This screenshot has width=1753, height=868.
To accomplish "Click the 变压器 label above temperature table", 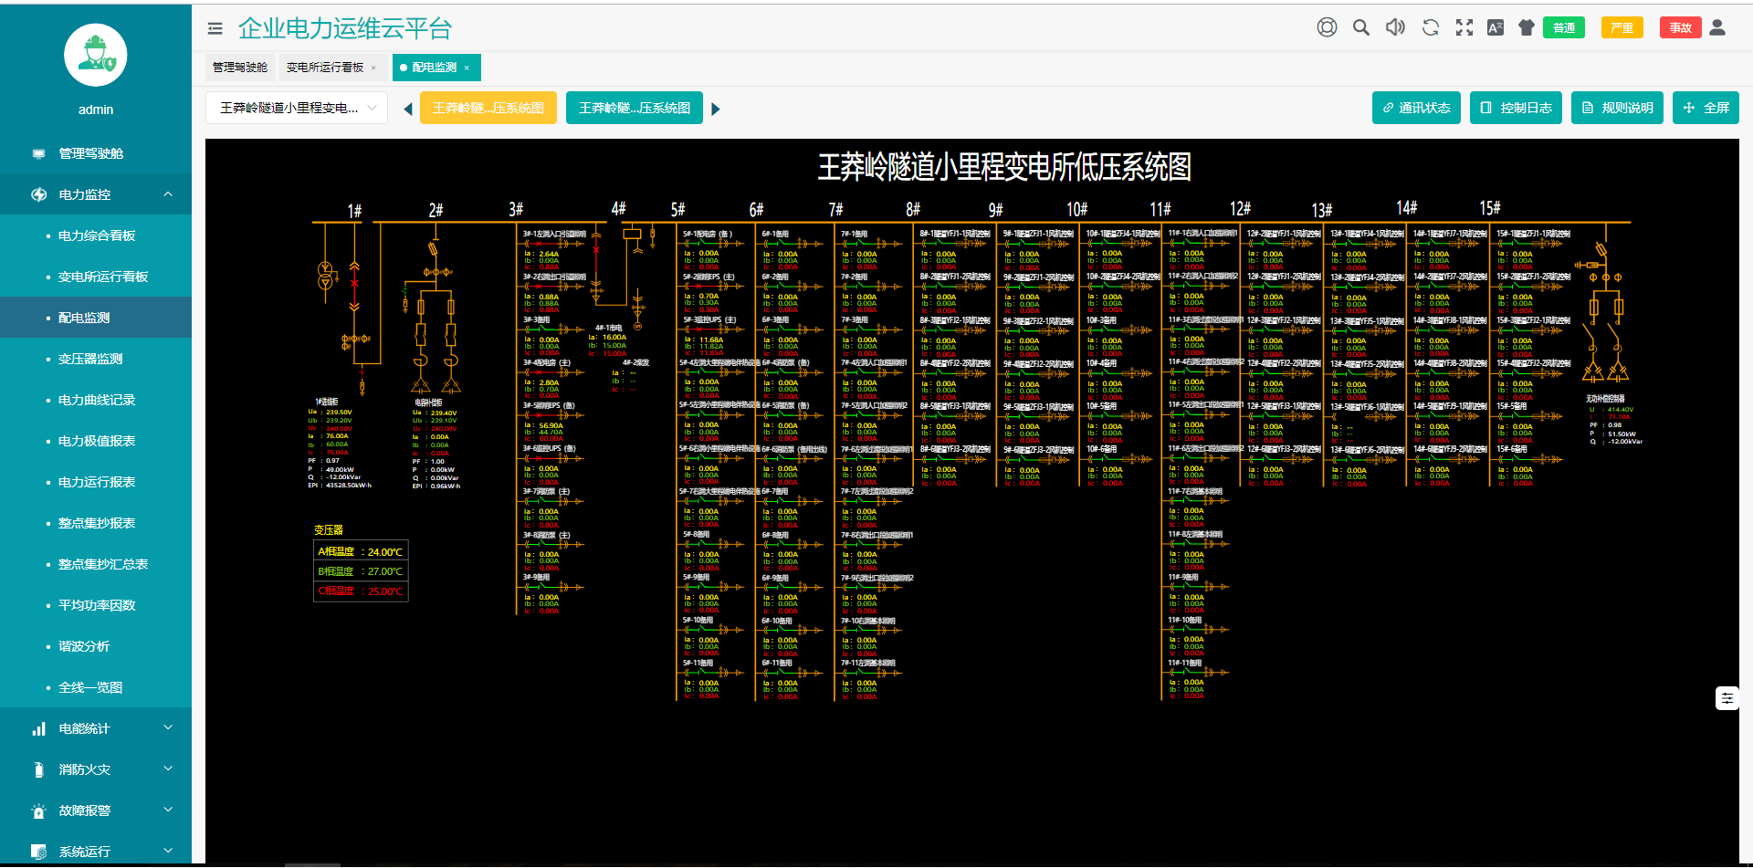I will click(329, 529).
